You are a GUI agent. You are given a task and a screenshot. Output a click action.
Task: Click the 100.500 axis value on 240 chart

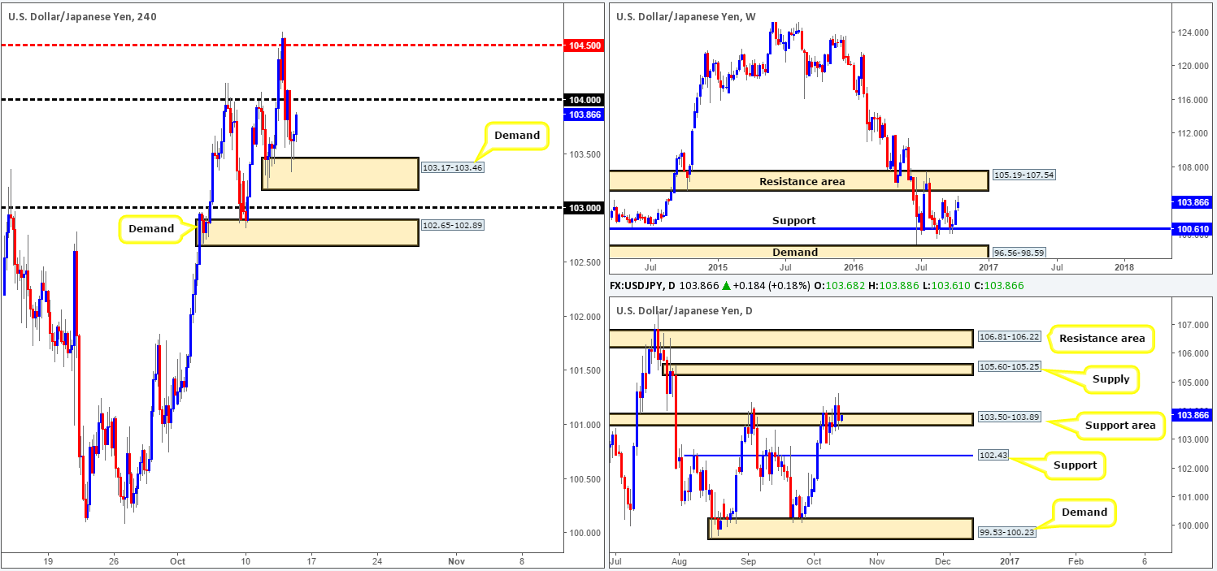click(x=583, y=479)
